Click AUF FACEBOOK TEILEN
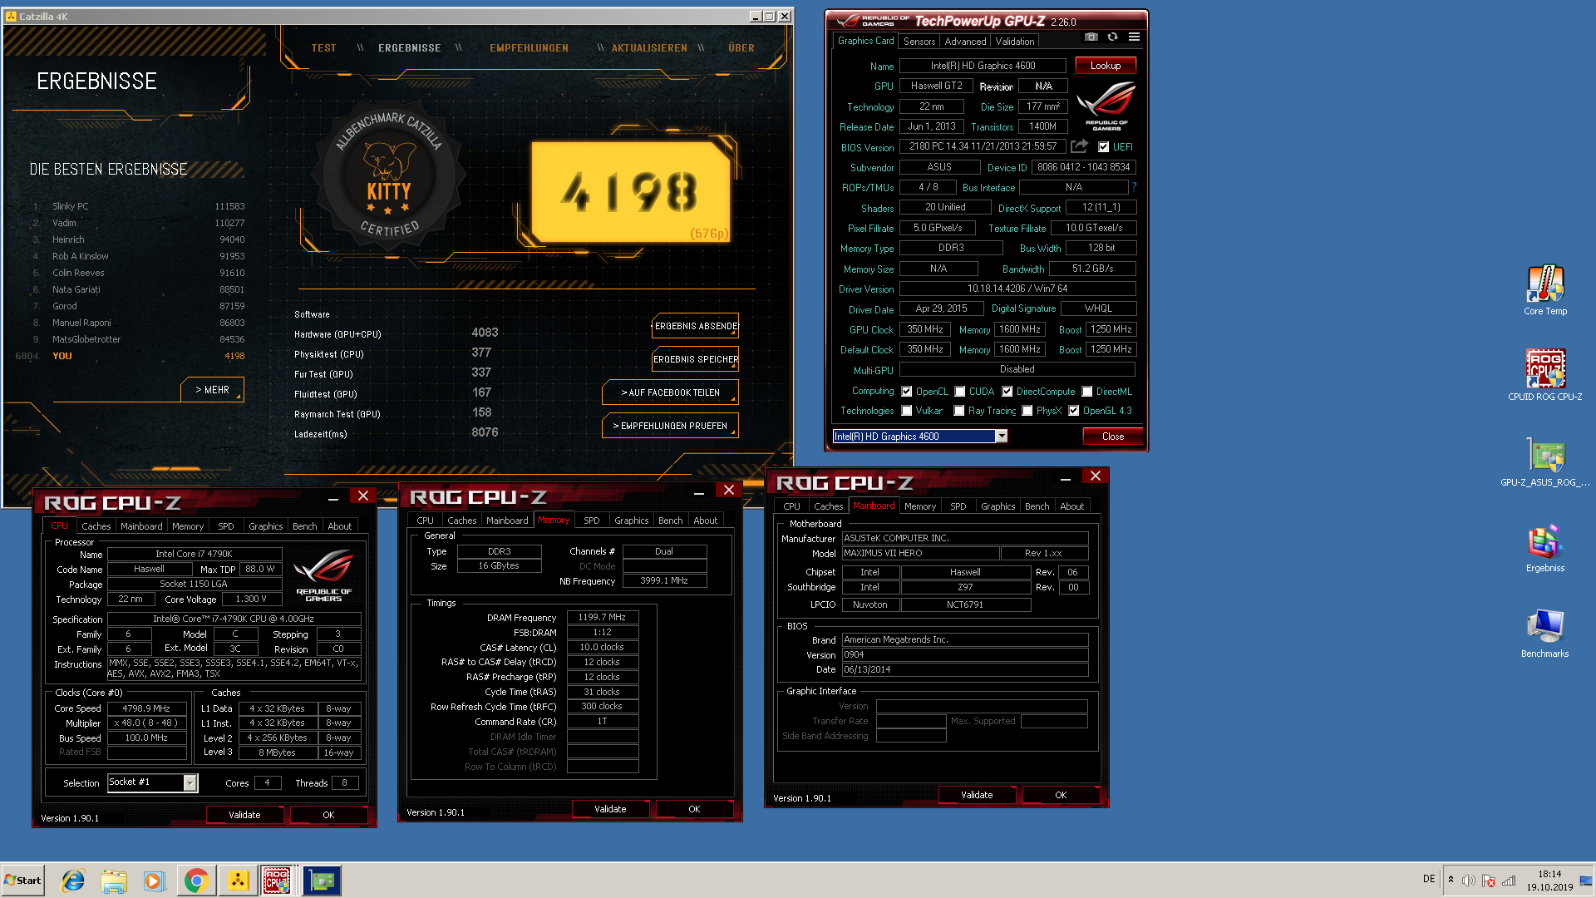This screenshot has height=898, width=1596. (x=670, y=392)
